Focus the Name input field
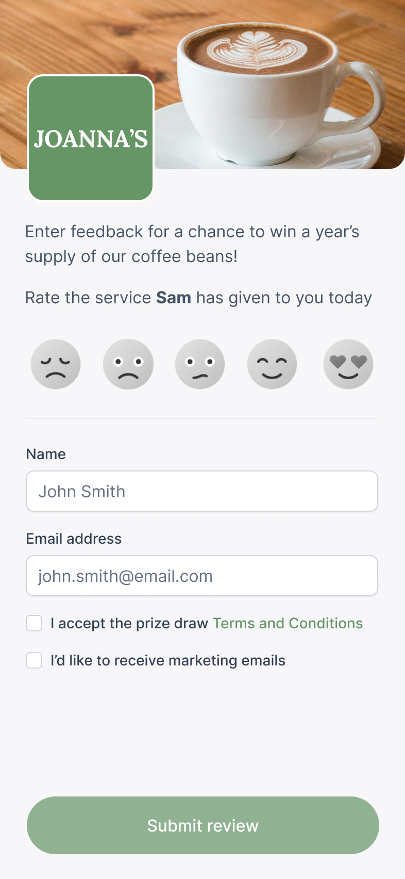Screen dimensions: 405x879 point(202,491)
